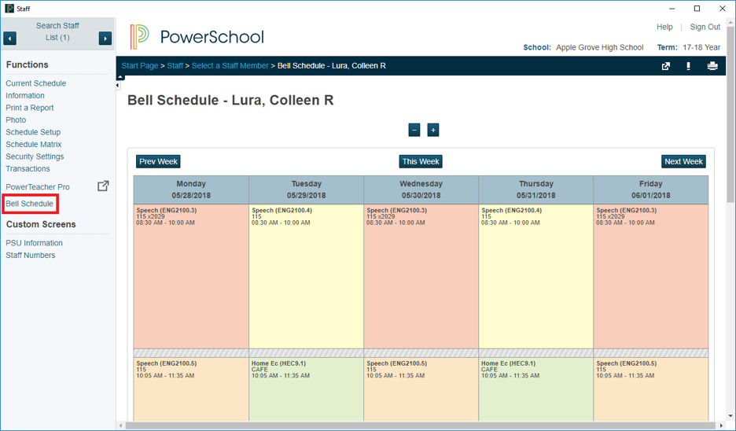Click the previous staff arrow in Search Staff
The image size is (736, 431).
[10, 39]
